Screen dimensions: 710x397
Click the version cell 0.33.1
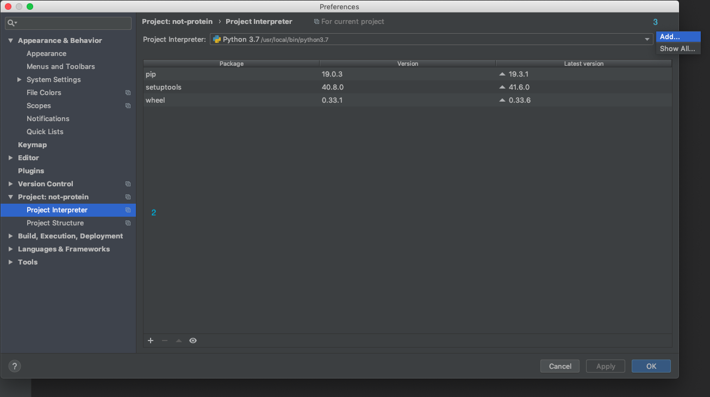coord(332,100)
